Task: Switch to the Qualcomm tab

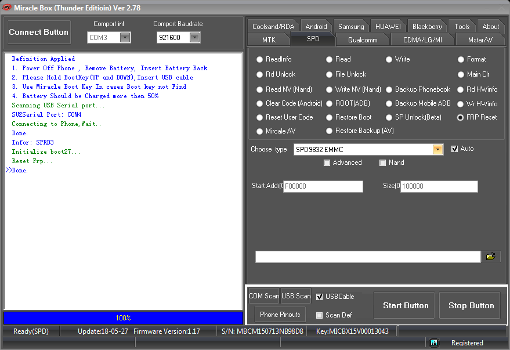Action: click(363, 39)
